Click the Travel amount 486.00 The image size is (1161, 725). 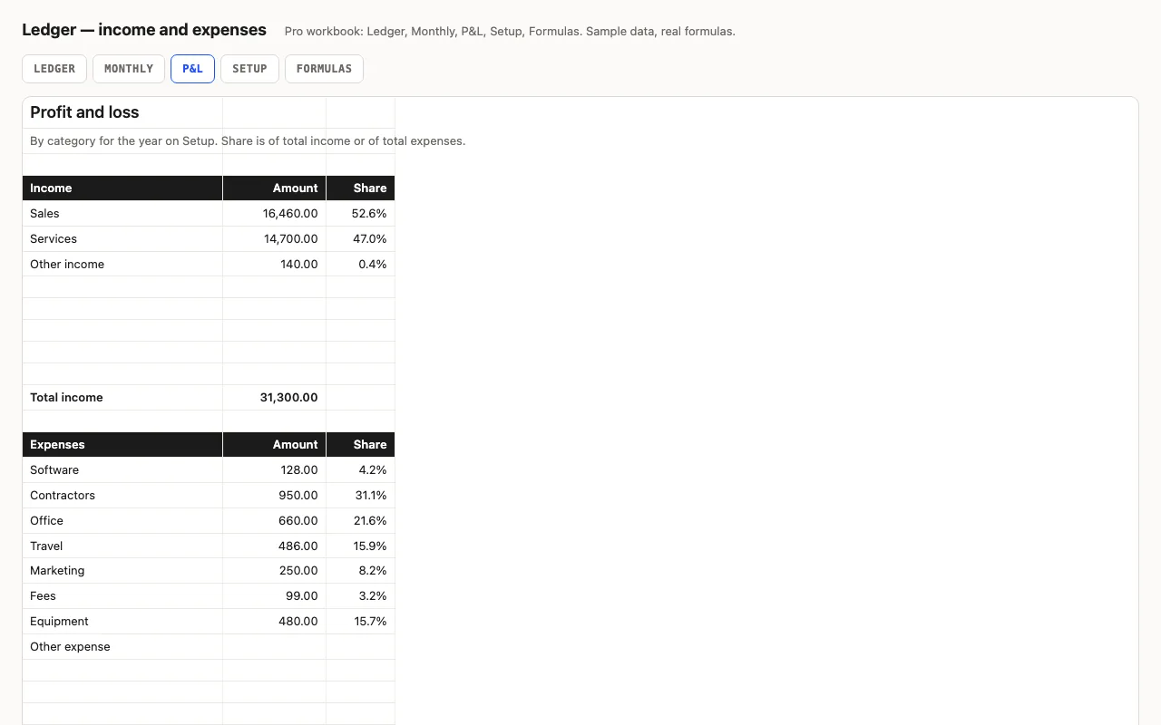pyautogui.click(x=274, y=546)
